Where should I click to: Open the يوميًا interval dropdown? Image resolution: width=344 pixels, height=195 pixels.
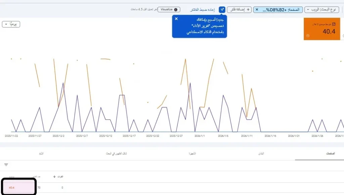click(x=12, y=24)
